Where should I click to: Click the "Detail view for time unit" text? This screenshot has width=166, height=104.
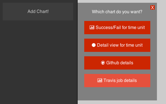(x=120, y=45)
